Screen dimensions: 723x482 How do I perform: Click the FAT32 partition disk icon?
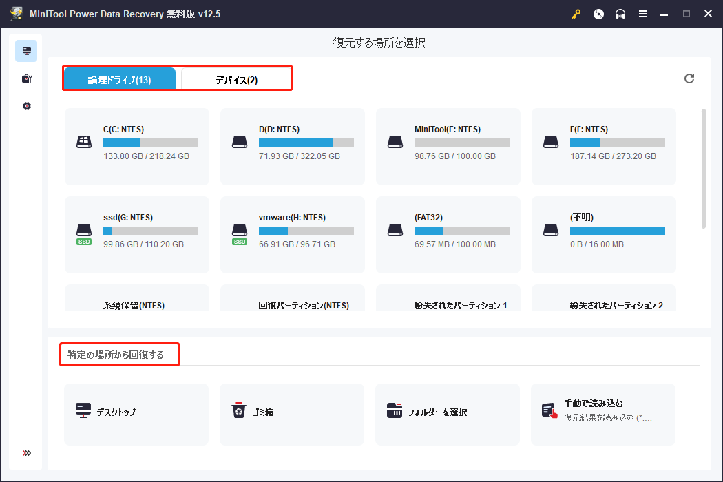pos(395,230)
